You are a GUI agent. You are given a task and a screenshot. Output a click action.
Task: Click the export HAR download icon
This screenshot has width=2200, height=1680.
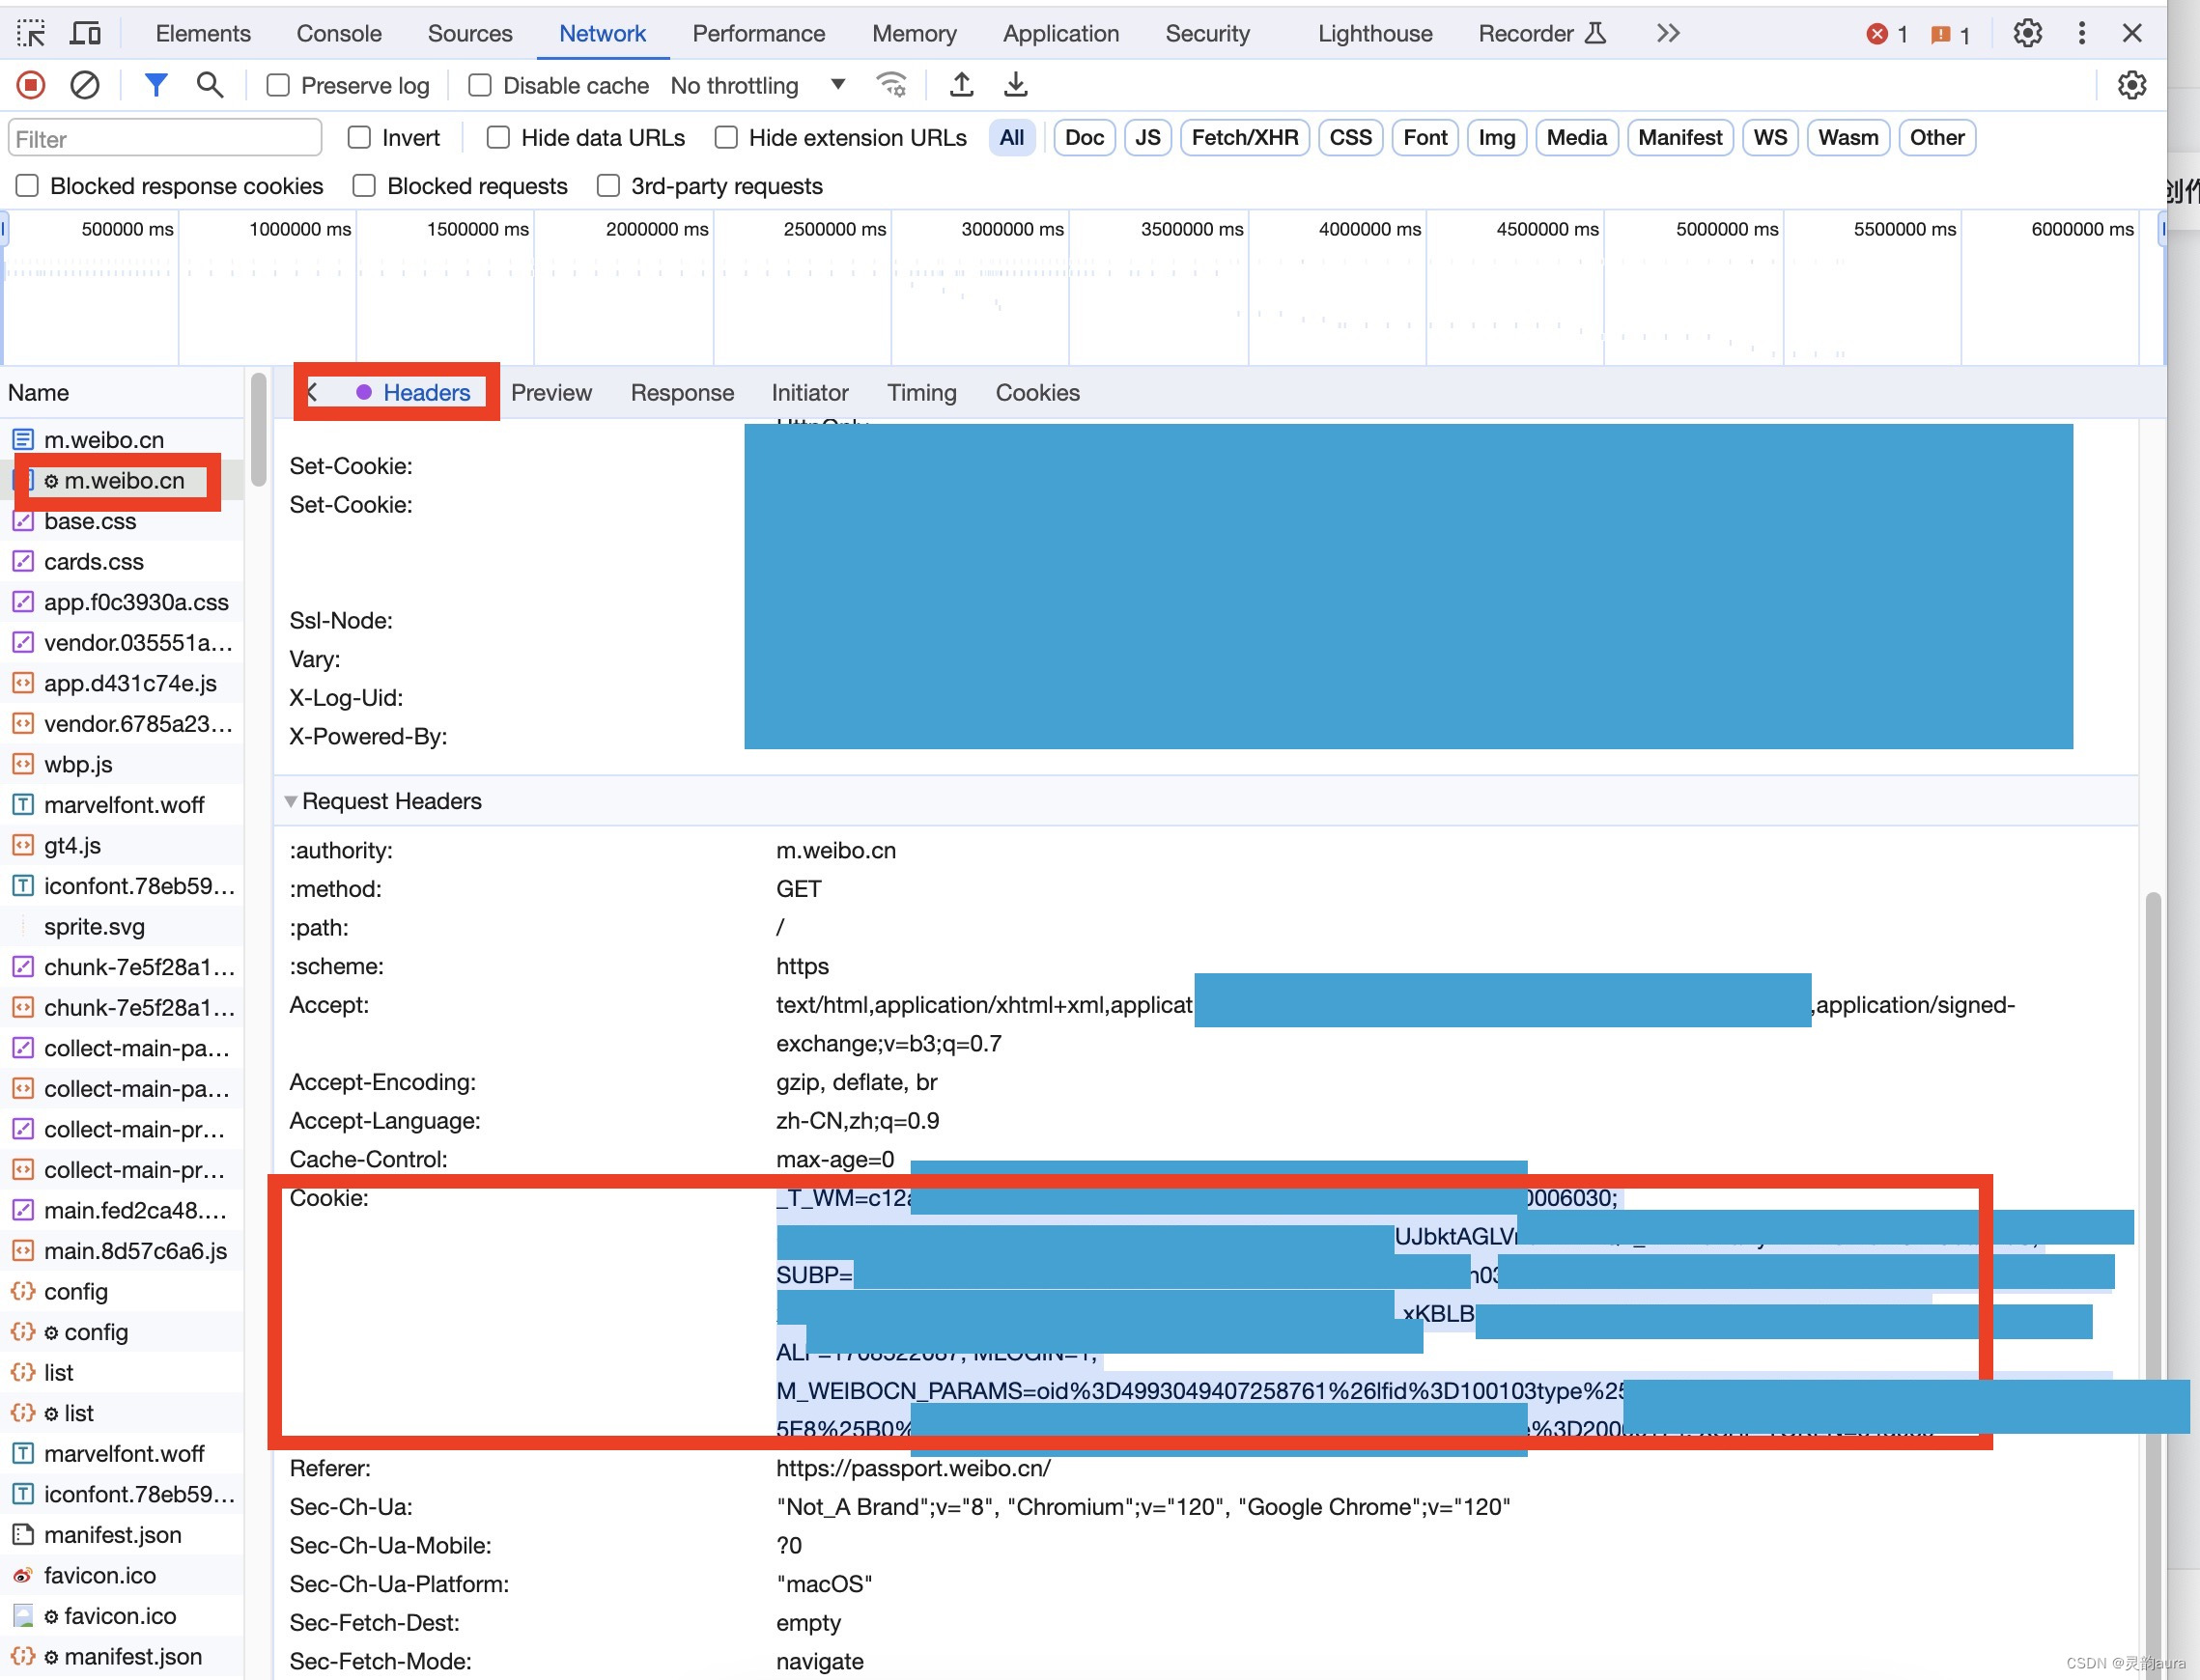pyautogui.click(x=1015, y=85)
